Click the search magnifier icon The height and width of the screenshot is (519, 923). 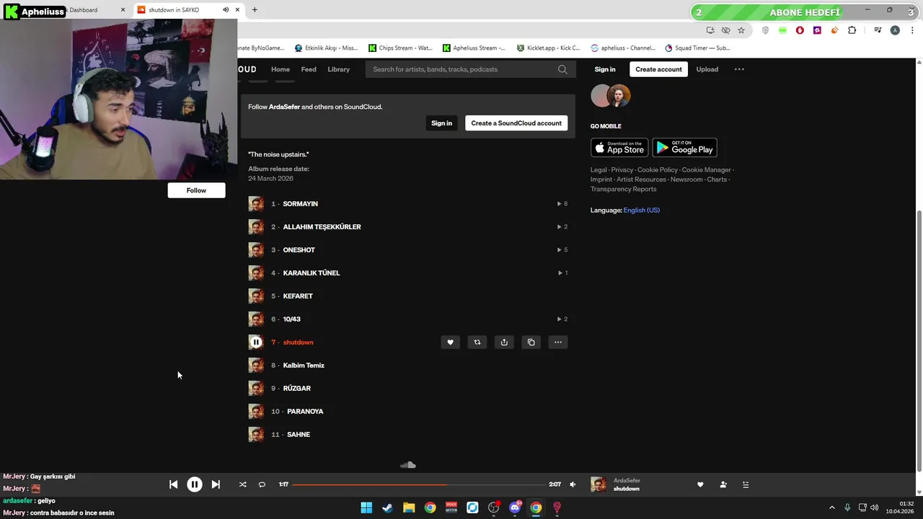click(x=562, y=69)
